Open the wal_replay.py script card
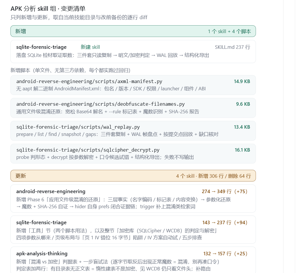Viewport: 296px width, 273px height. pos(133,131)
